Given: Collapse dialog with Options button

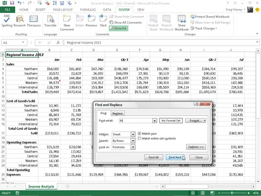Looking at the screenshot, I should tap(196, 147).
